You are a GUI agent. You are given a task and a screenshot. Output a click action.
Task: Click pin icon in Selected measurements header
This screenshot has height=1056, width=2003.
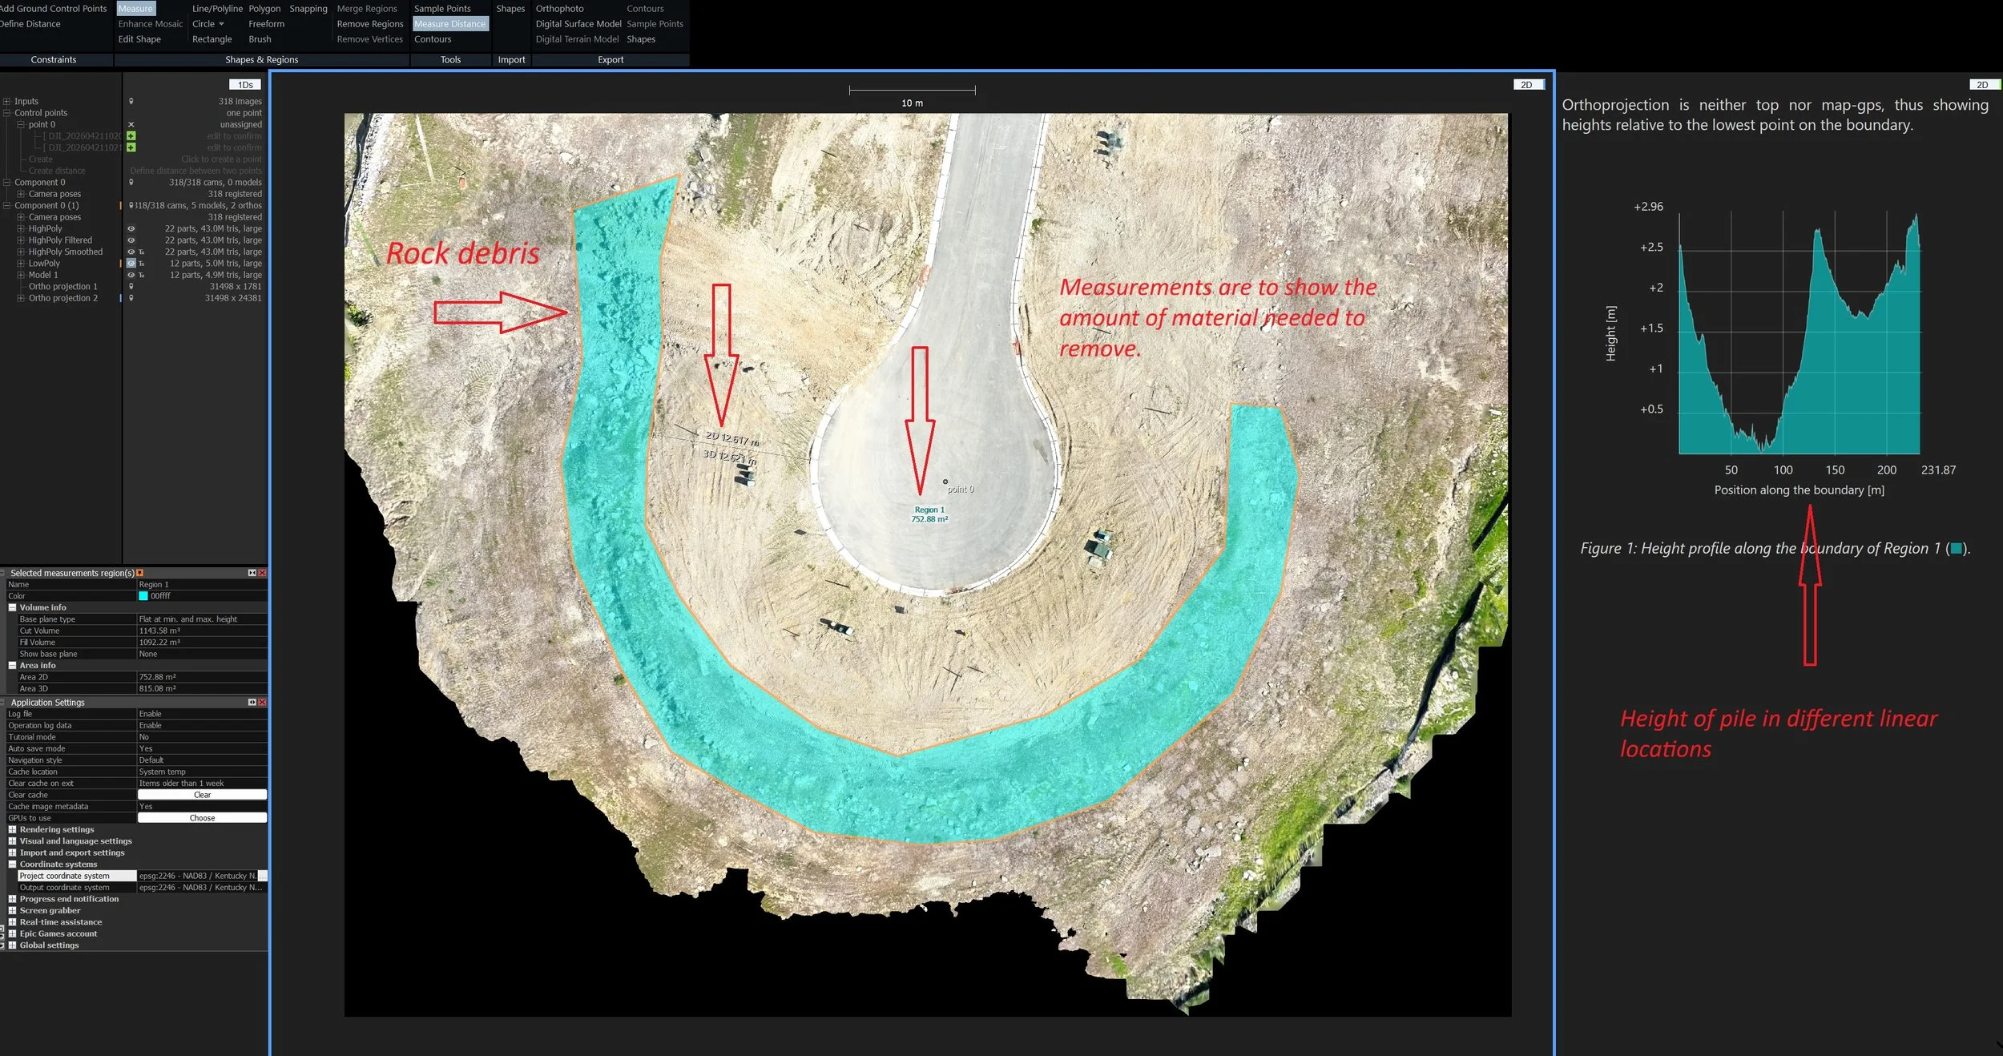[x=140, y=573]
